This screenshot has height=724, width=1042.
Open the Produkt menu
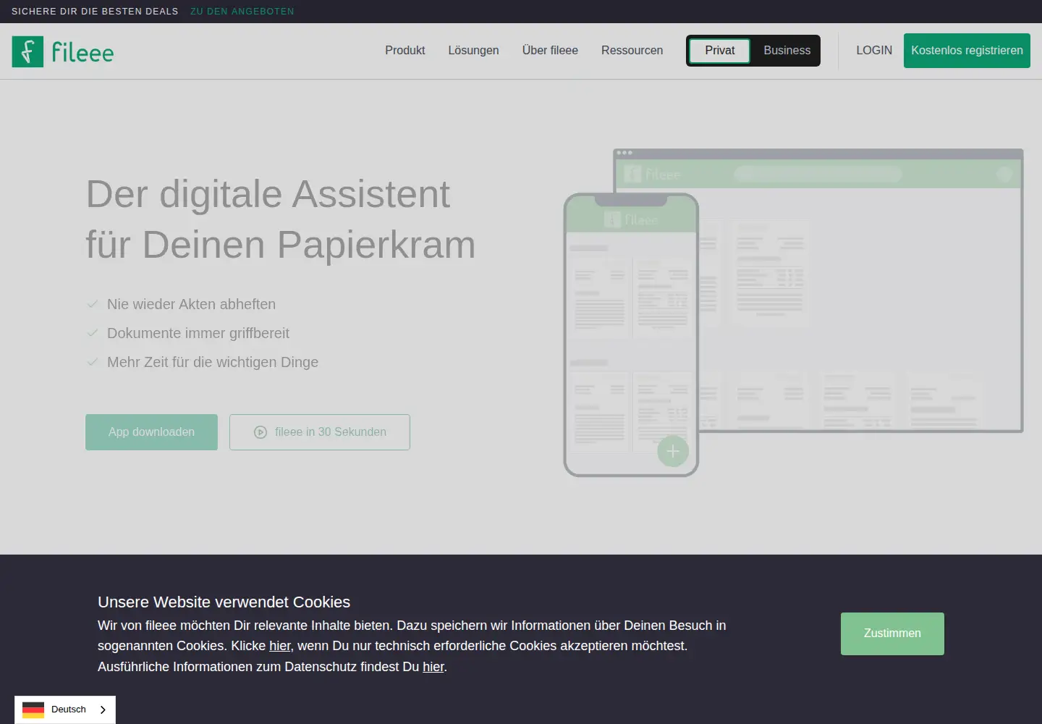click(405, 51)
